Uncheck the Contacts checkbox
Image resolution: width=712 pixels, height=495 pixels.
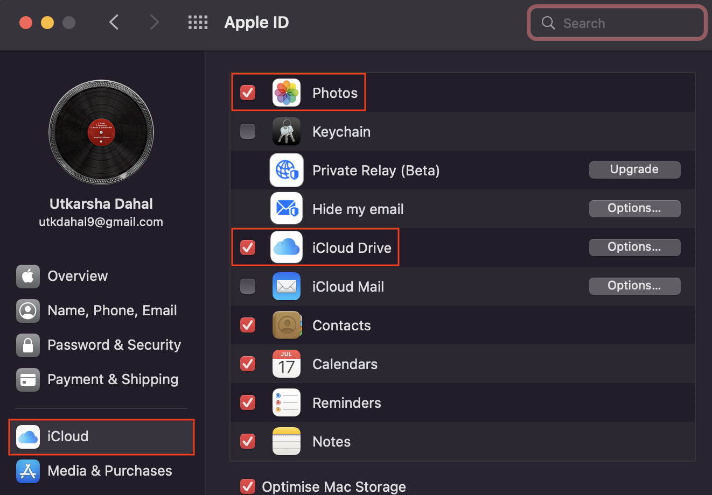[x=248, y=325]
